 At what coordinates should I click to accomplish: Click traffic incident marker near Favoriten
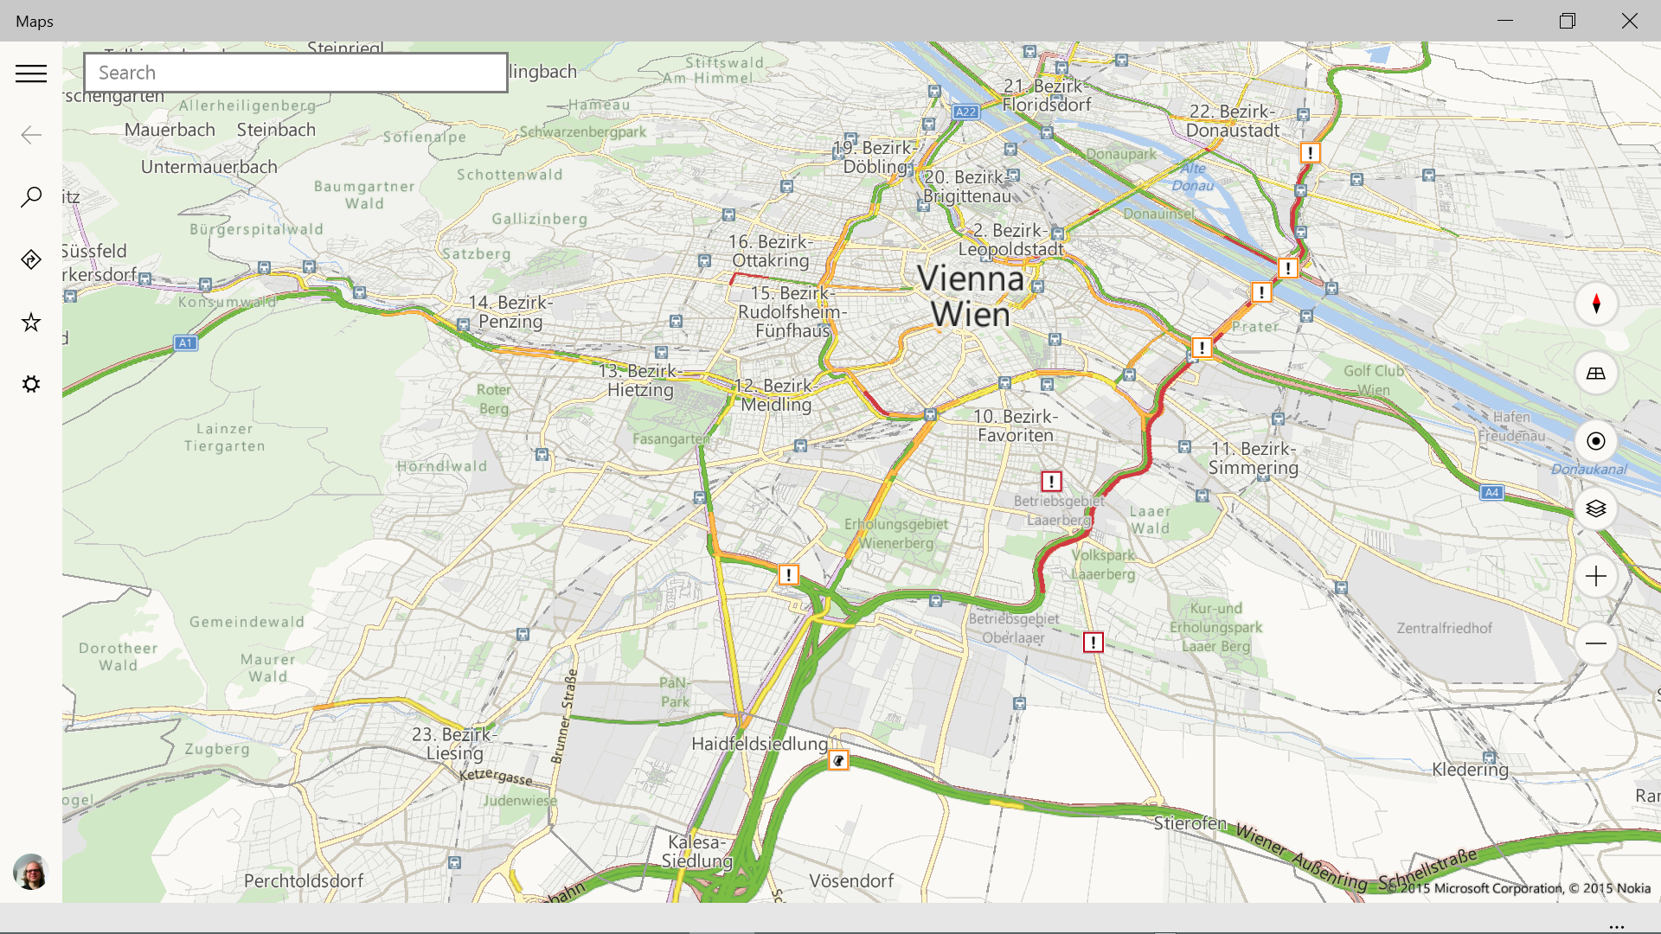1051,482
